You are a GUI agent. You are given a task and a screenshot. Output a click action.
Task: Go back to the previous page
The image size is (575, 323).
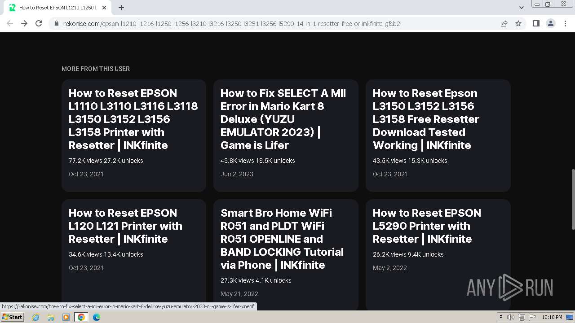tap(10, 23)
